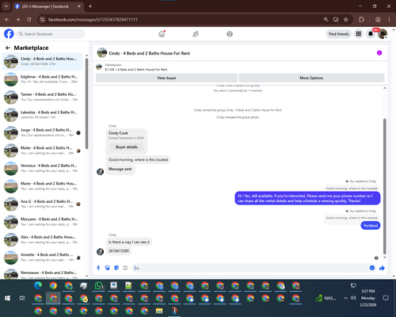Bookmark this page with the star icon

(x=346, y=20)
